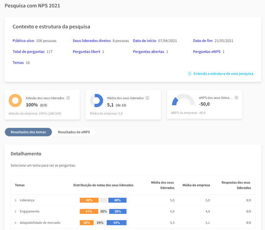Click the 5,1 média value
This screenshot has height=230, width=265.
[110, 105]
